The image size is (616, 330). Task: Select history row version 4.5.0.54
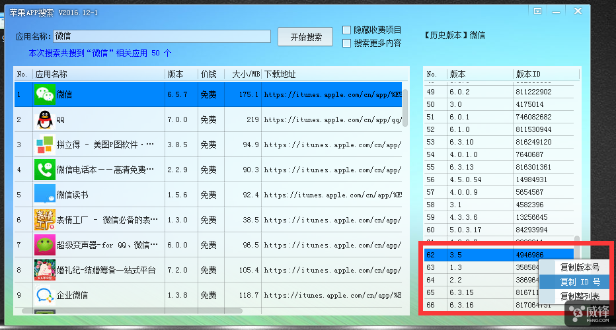tap(499, 180)
